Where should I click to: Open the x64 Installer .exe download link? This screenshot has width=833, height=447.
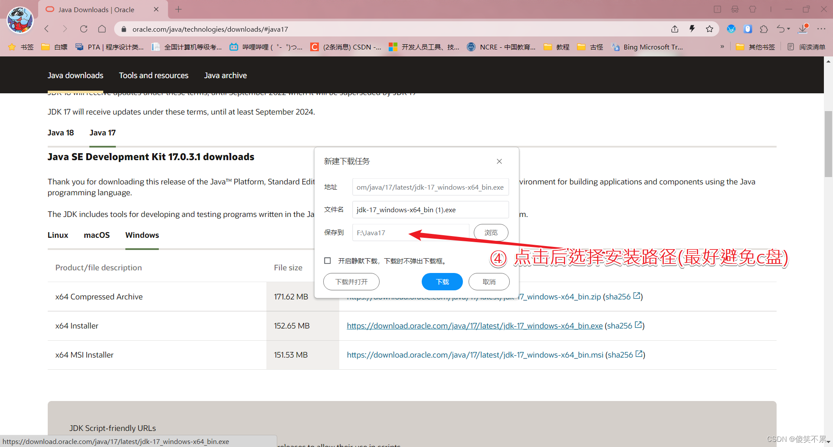coord(475,326)
